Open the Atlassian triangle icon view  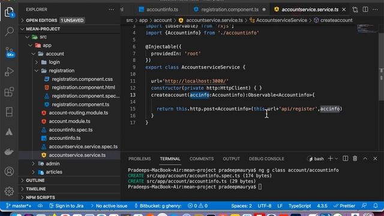9,132
